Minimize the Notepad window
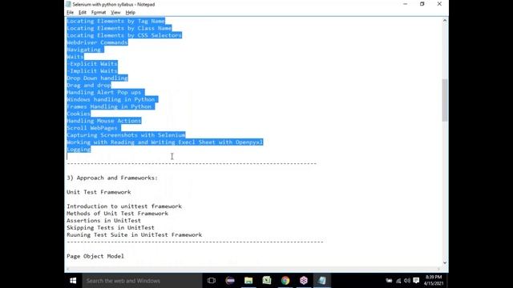Screen dimensions: 513x288 [x=405, y=4]
